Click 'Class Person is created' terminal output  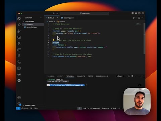coord(57,81)
